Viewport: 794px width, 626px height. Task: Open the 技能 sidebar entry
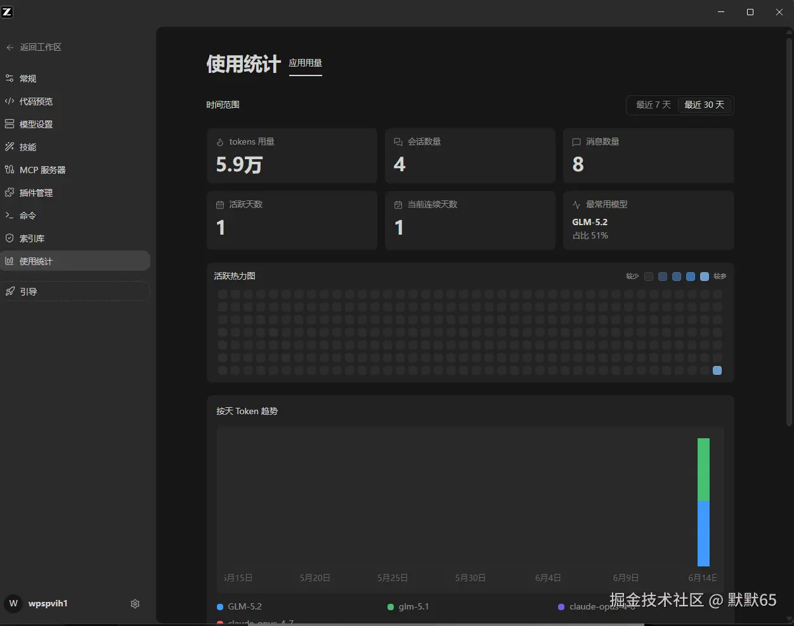75,147
